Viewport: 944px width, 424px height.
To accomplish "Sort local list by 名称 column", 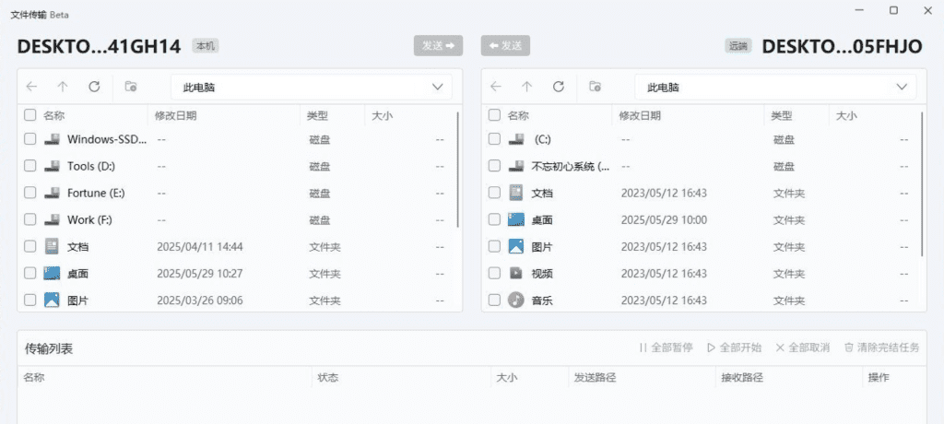I will tap(53, 115).
